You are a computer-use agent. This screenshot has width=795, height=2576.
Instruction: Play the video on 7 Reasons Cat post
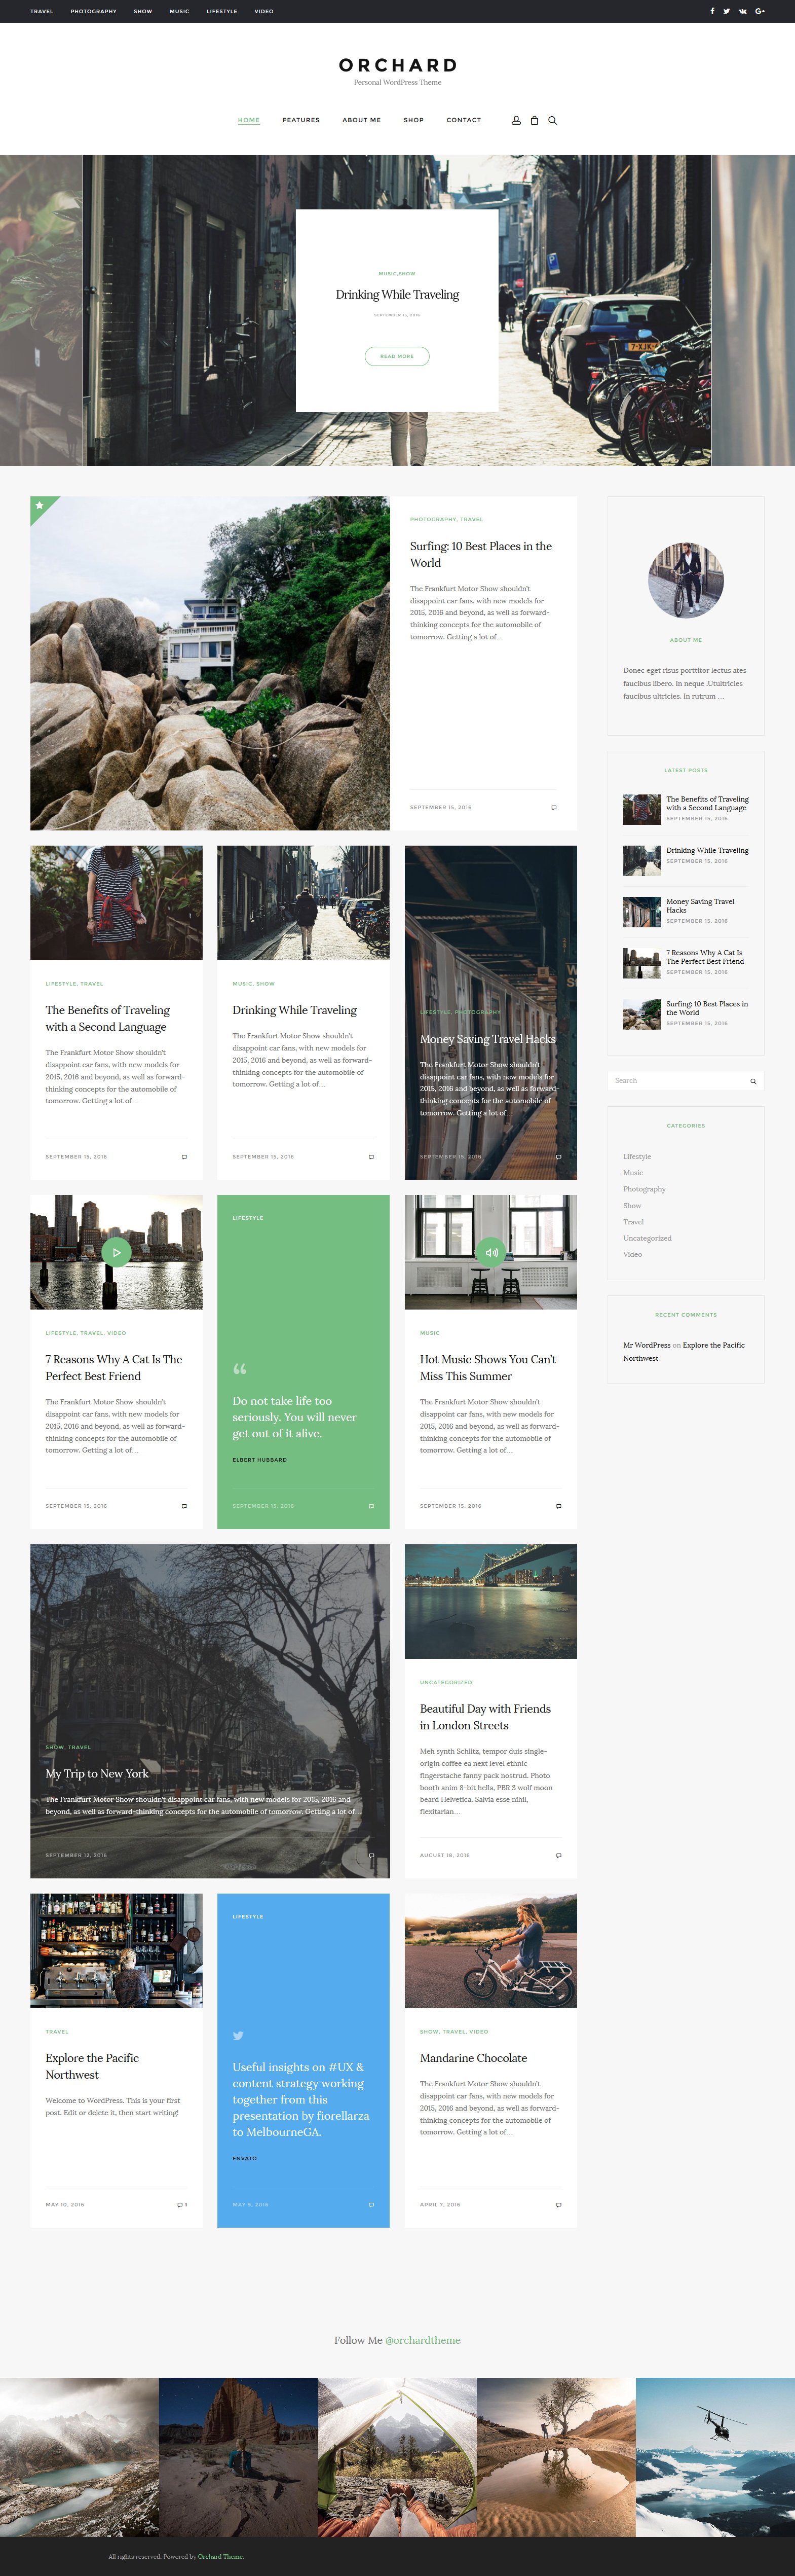pos(116,1252)
